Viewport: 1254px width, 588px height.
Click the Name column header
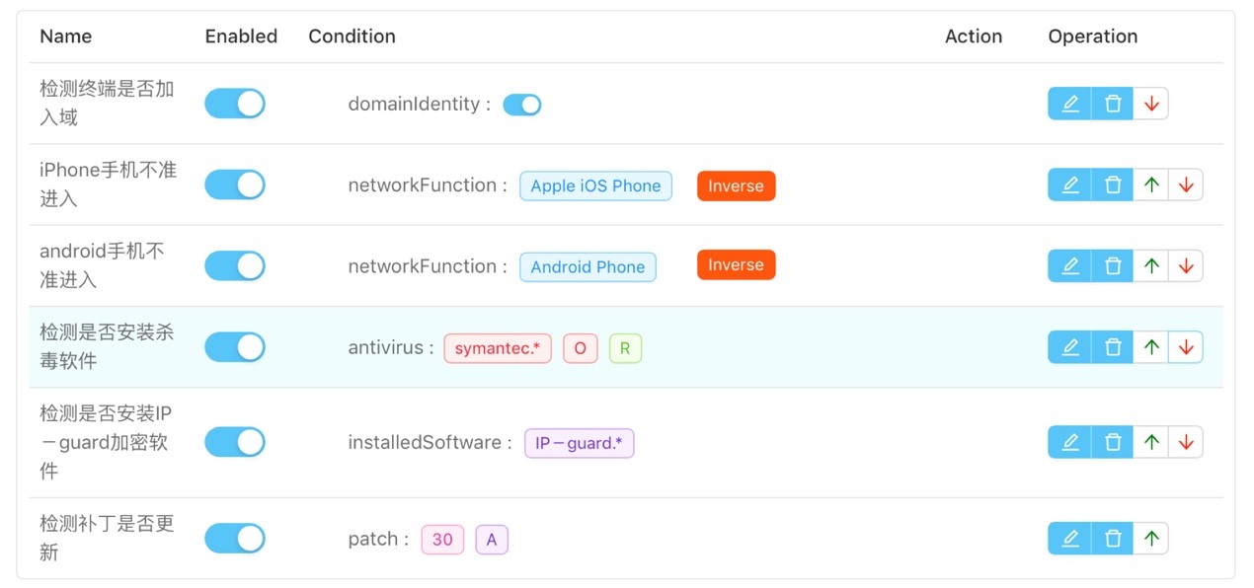(65, 37)
